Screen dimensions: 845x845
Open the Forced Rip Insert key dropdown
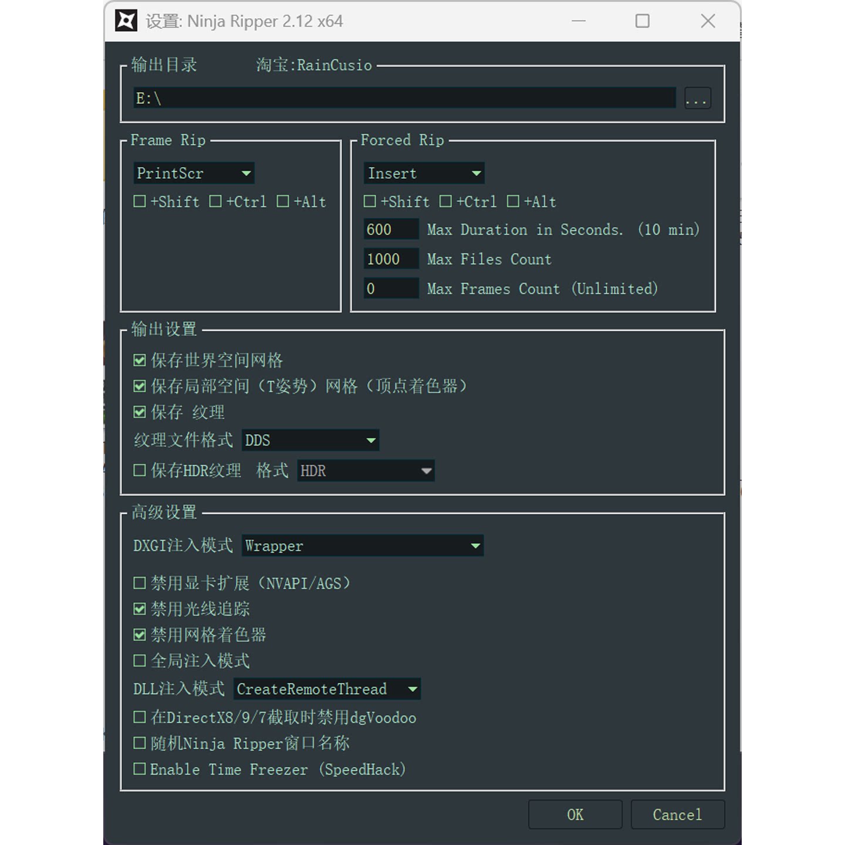click(424, 173)
